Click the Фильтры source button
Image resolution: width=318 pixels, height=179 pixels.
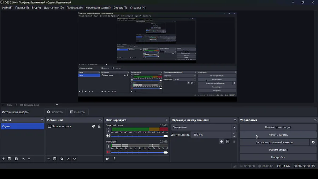(x=77, y=112)
